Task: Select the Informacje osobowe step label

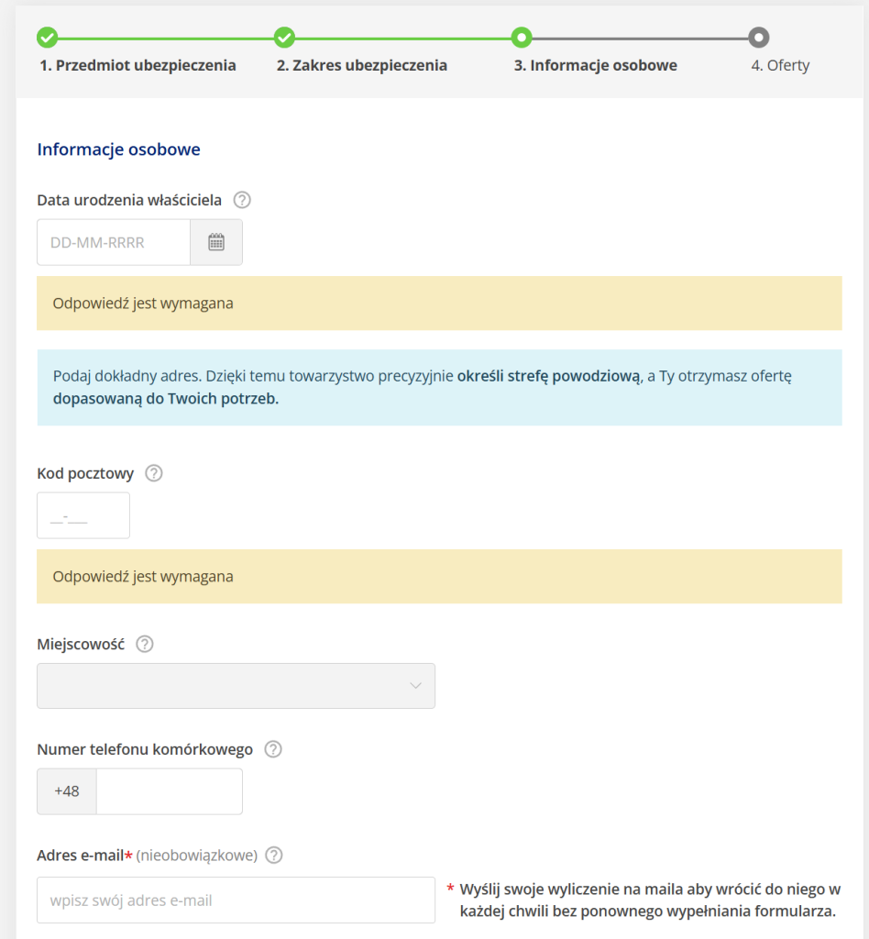Action: pos(596,65)
